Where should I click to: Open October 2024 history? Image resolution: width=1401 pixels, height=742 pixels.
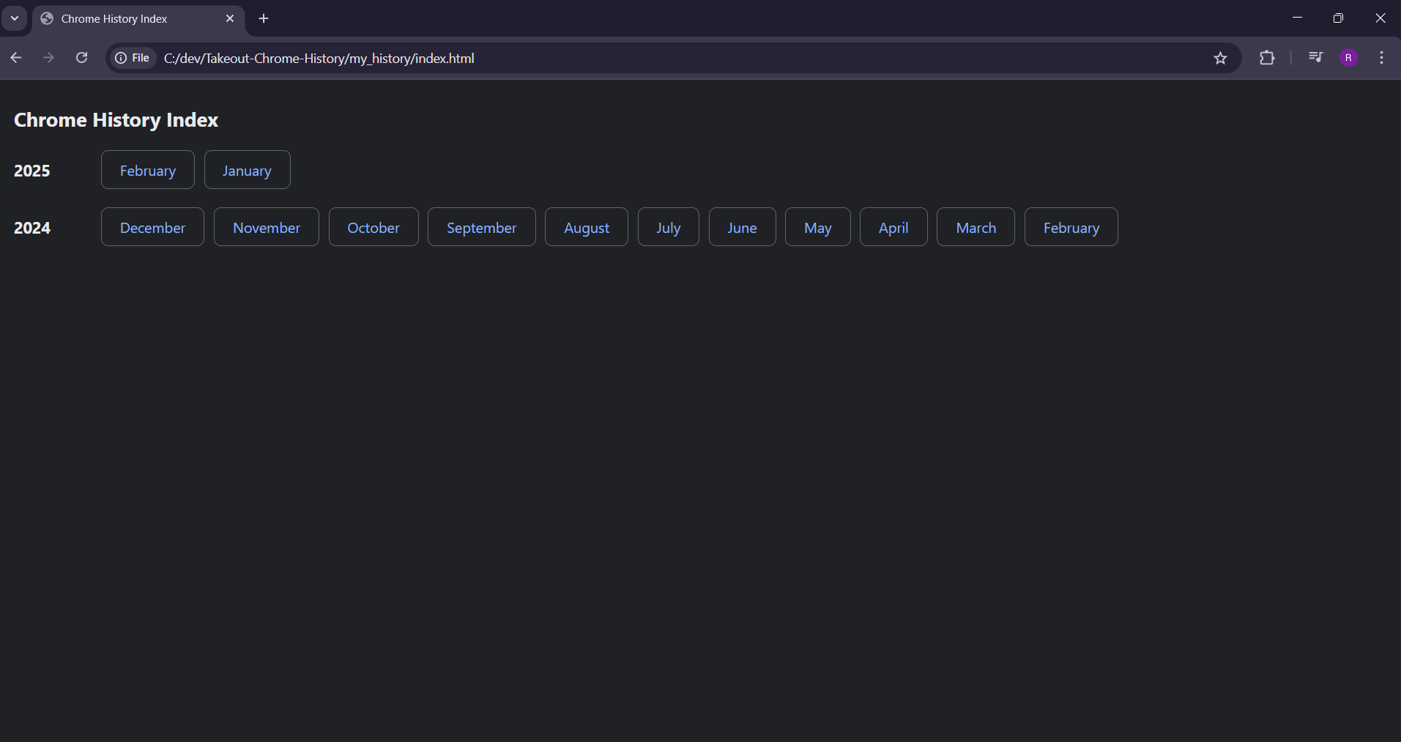[374, 227]
